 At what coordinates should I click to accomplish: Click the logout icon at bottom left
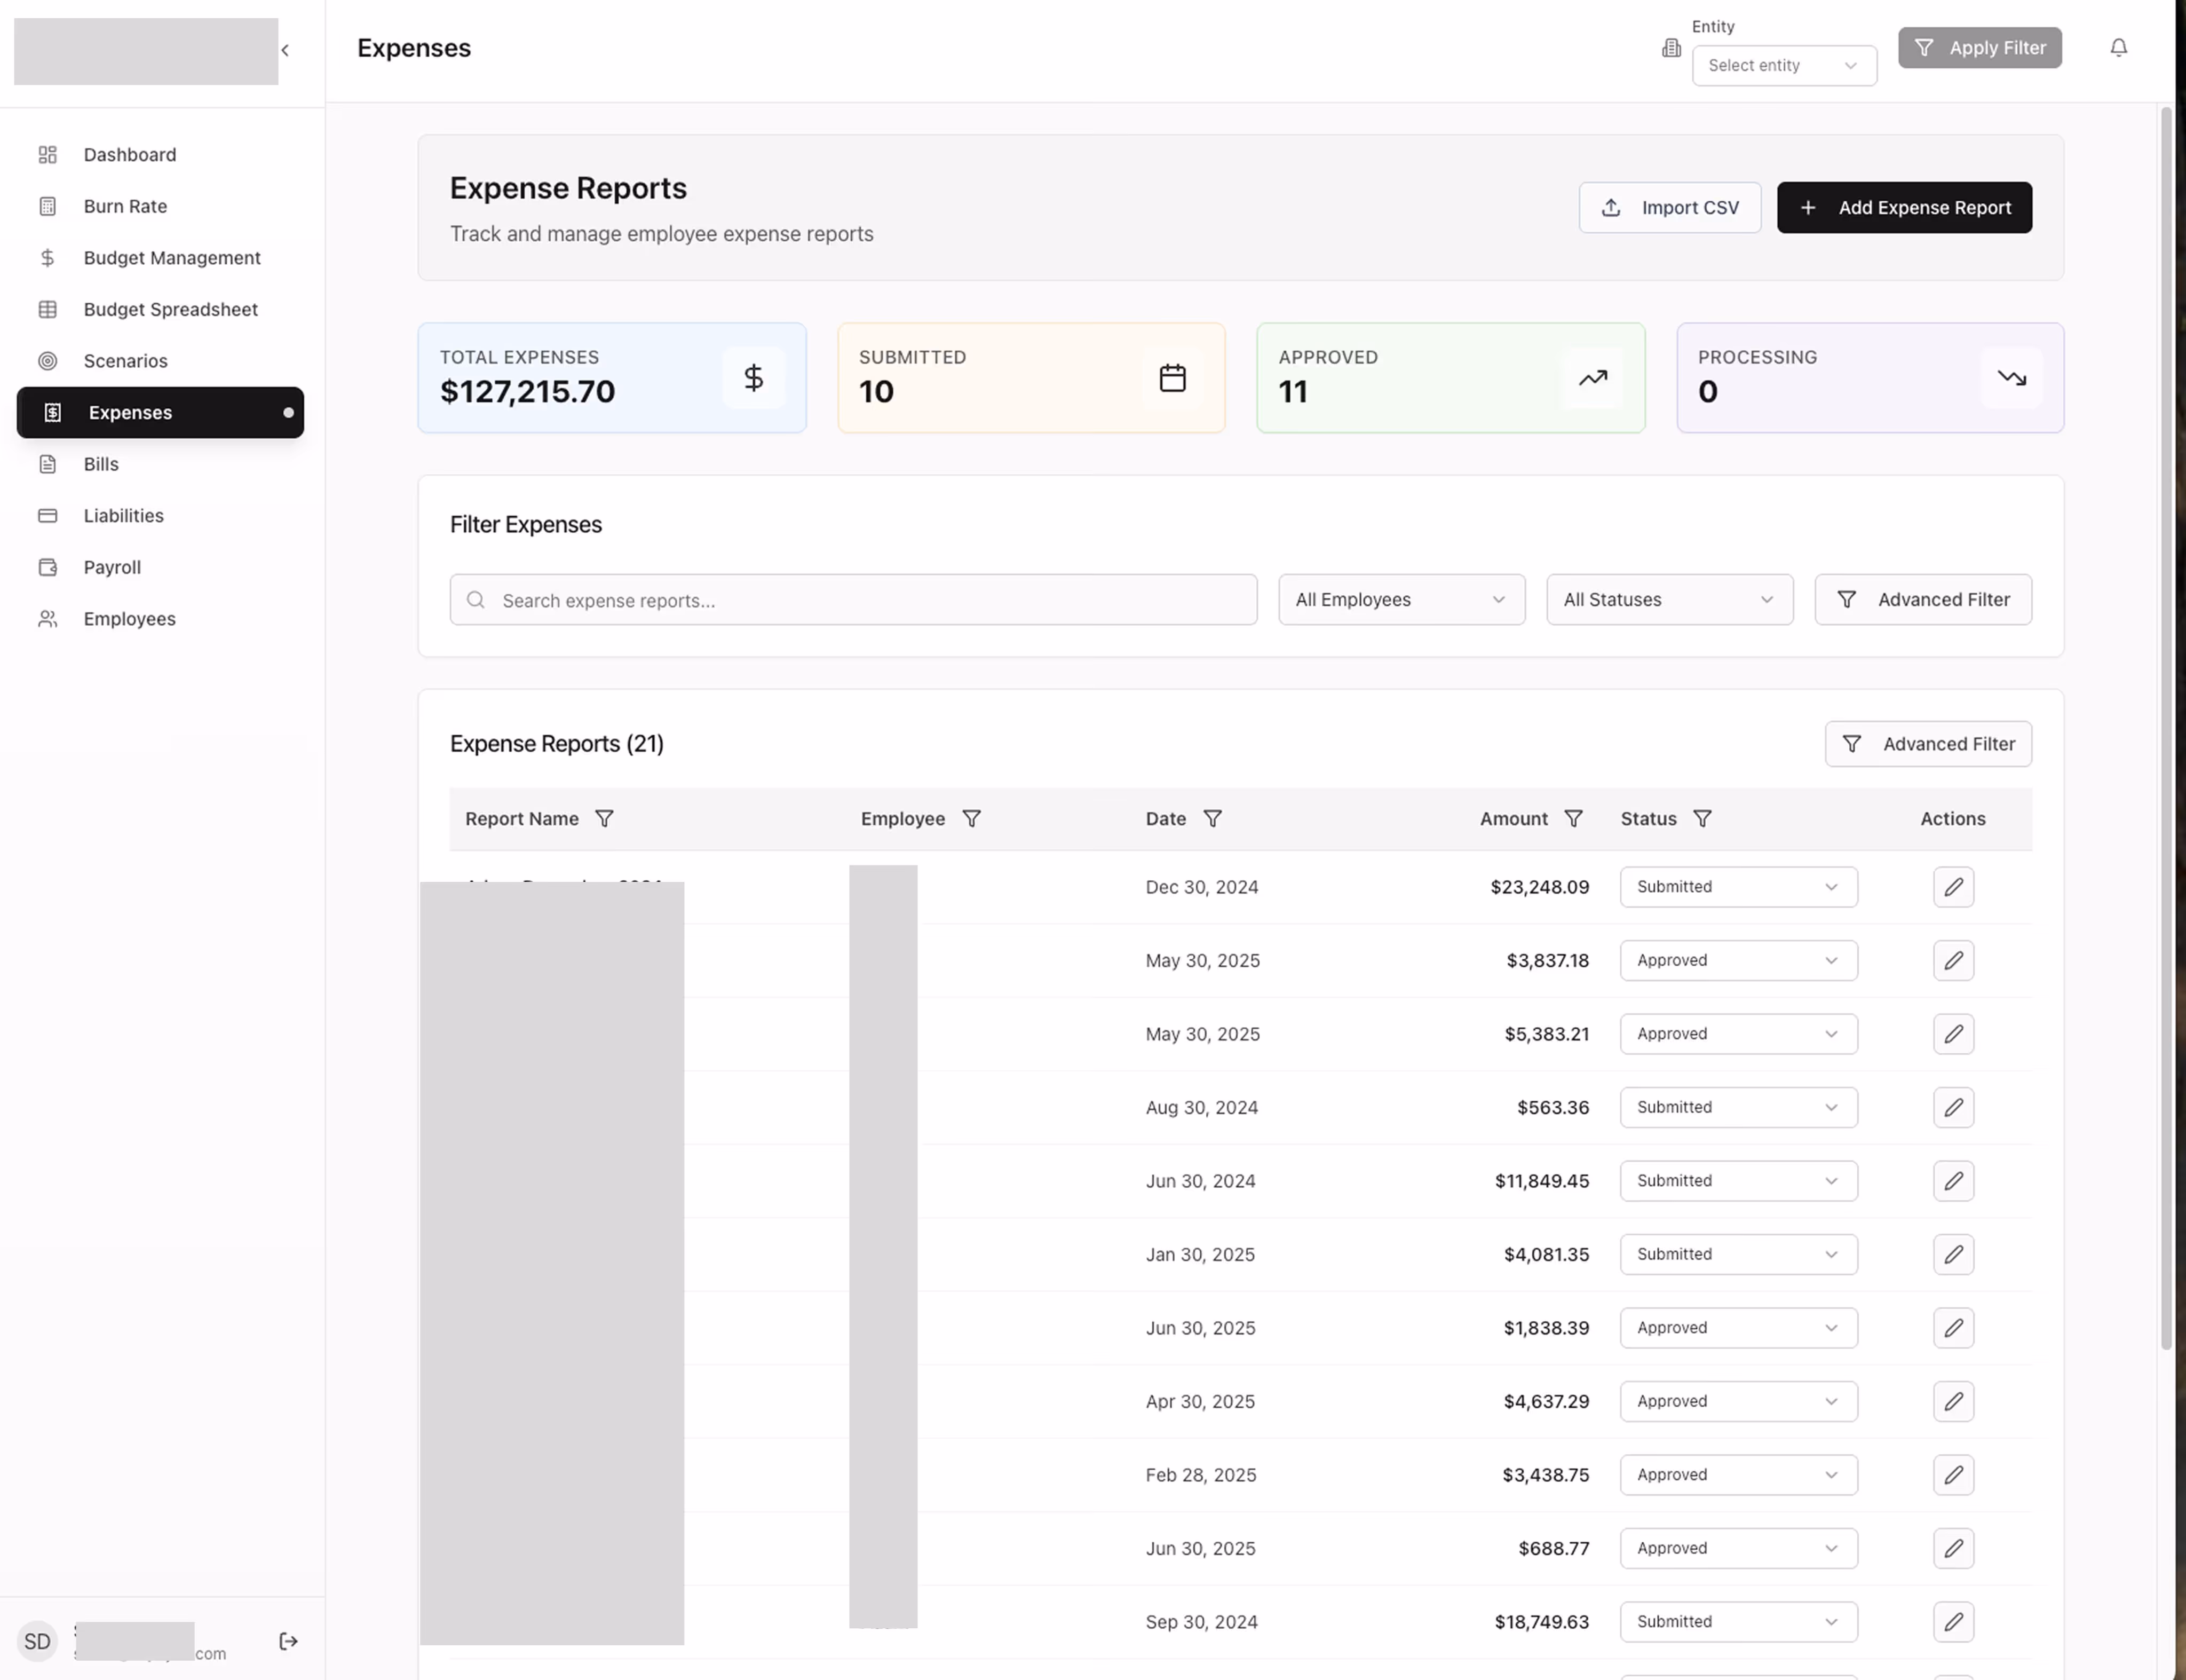tap(288, 1641)
